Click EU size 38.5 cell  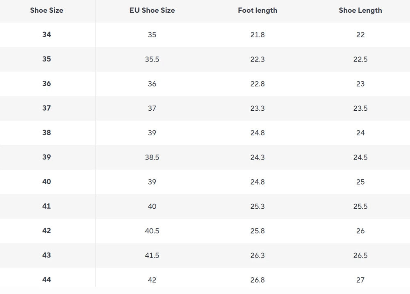click(152, 157)
